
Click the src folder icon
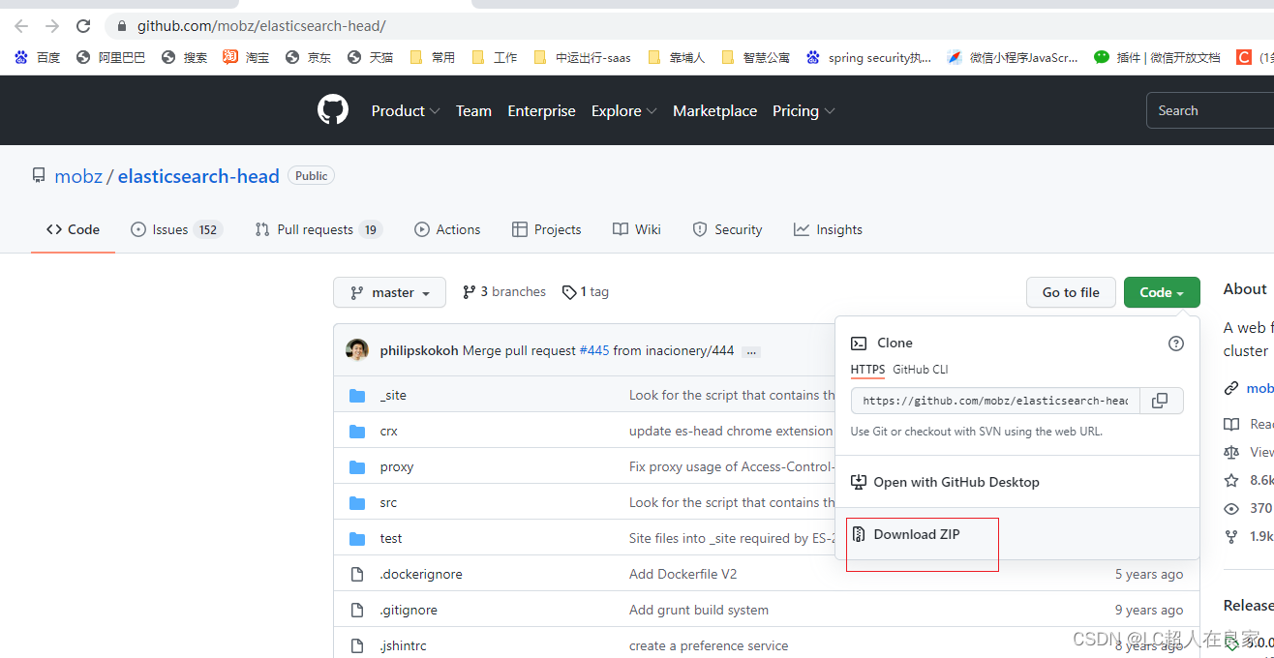pyautogui.click(x=357, y=502)
